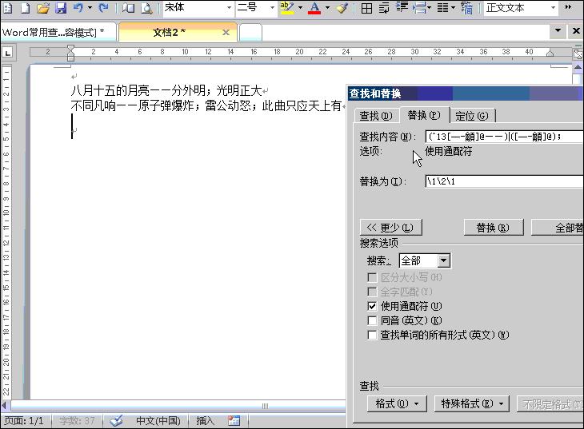Undo the last action

click(78, 8)
